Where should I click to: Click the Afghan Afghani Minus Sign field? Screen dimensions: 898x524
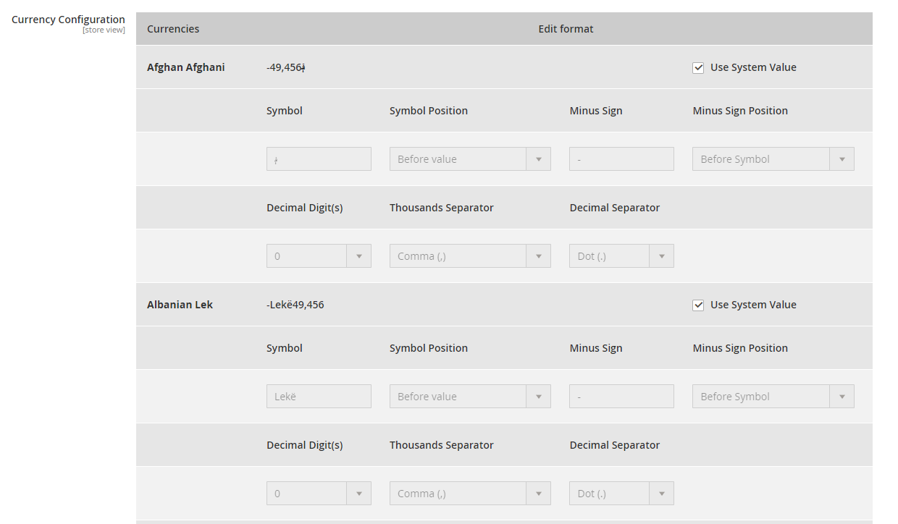[621, 159]
